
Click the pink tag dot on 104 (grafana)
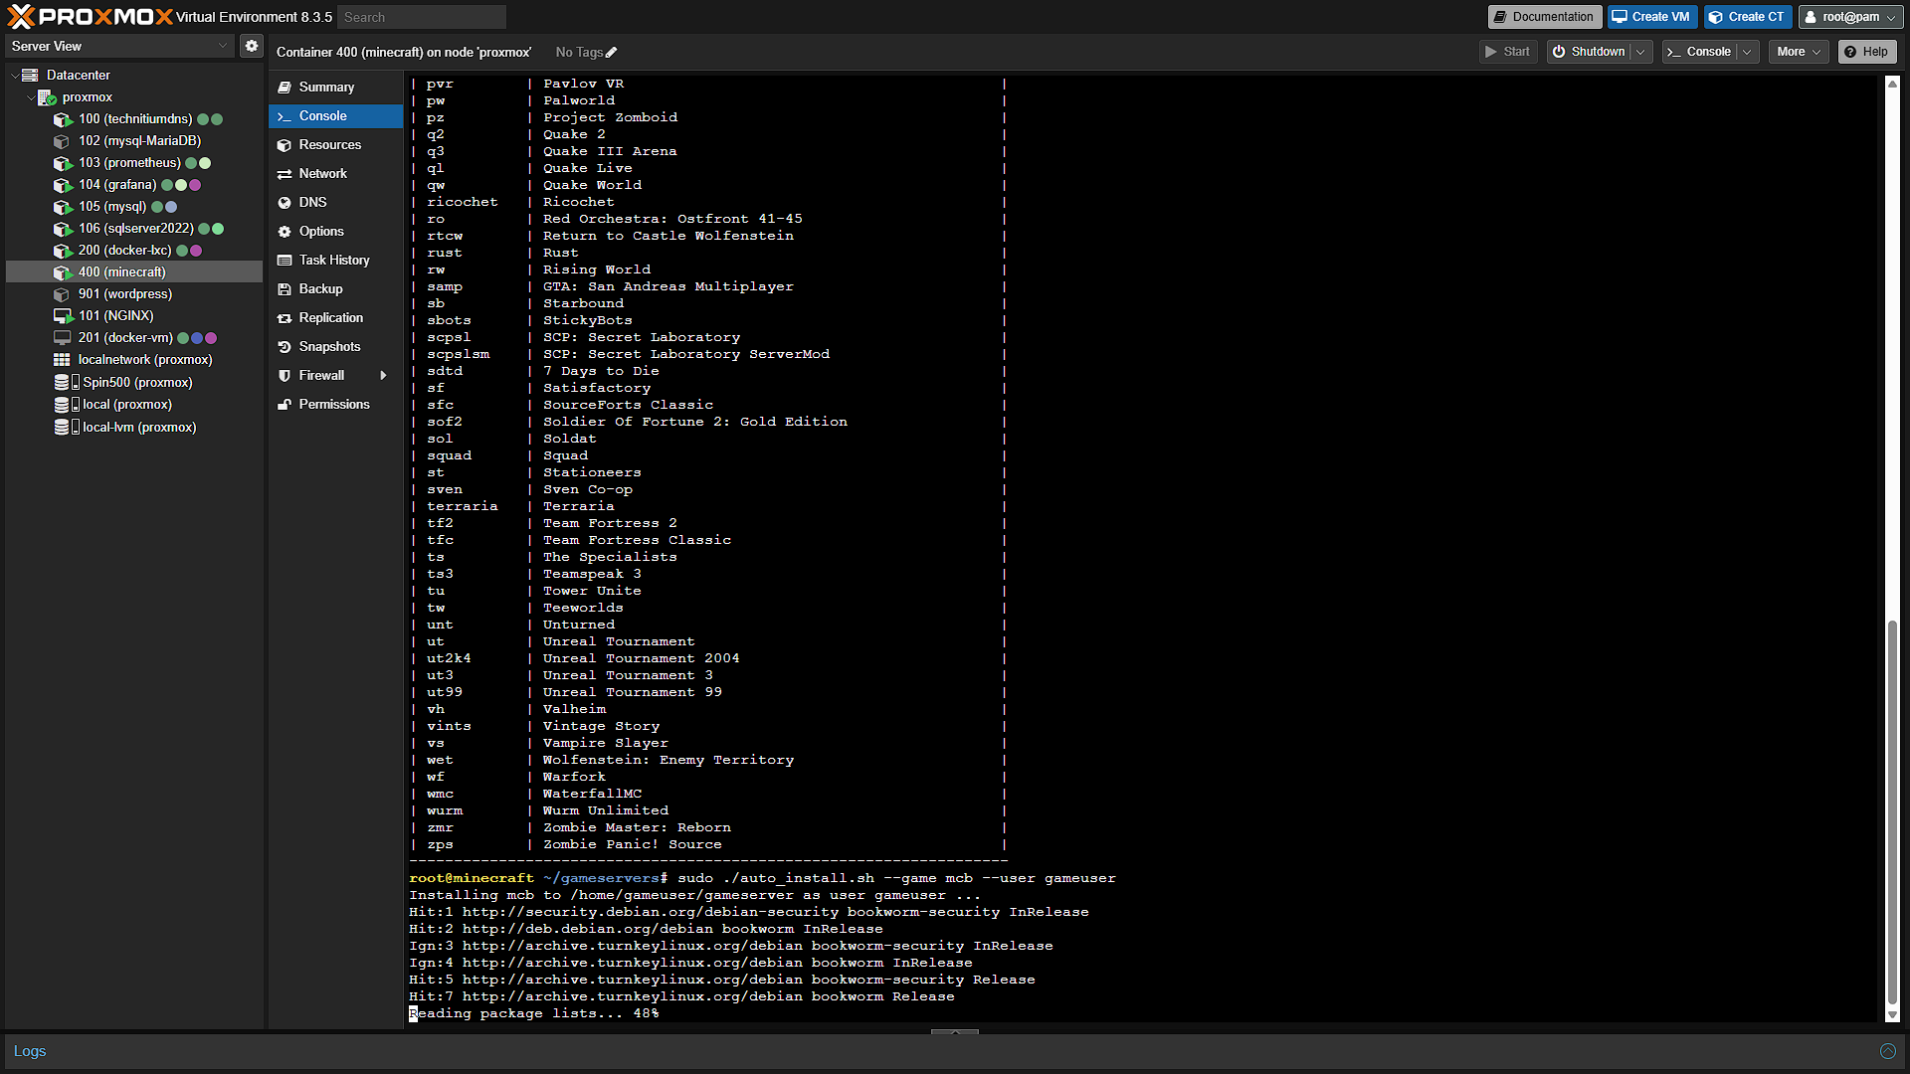click(195, 185)
